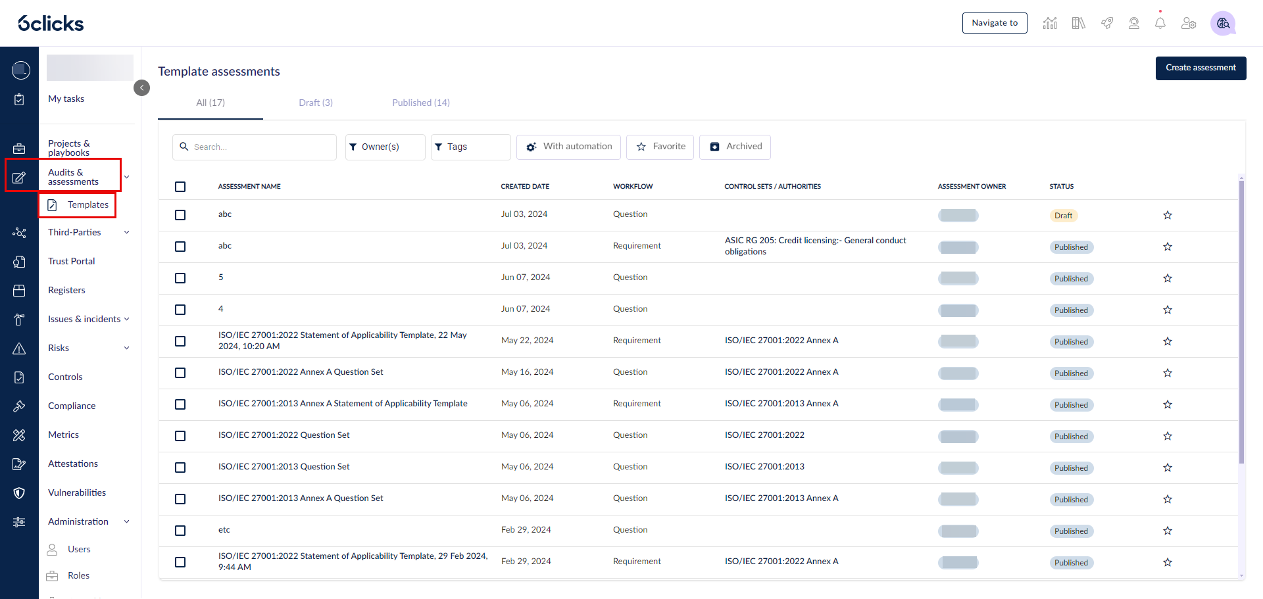1263x599 pixels.
Task: Collapse the sidebar with the round arrow
Action: pyautogui.click(x=141, y=87)
